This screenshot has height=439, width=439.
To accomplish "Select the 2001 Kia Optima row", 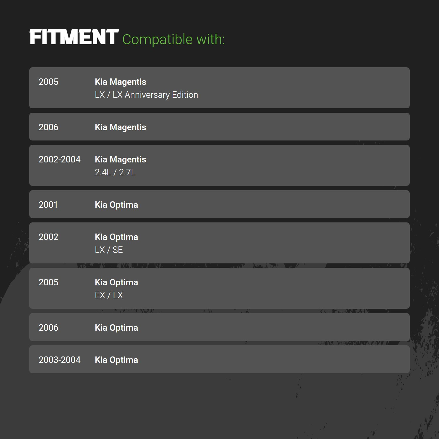I will tap(220, 204).
